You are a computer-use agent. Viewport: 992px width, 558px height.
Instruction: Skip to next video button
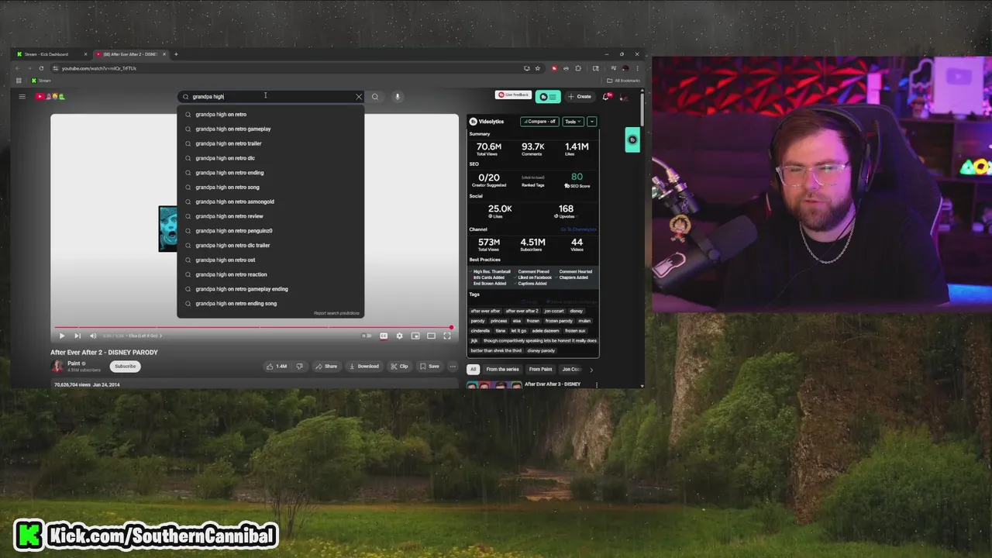pos(77,336)
